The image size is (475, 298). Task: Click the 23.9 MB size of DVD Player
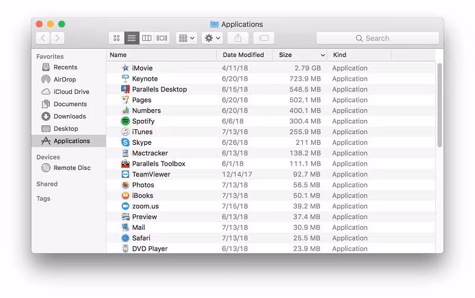[306, 249]
